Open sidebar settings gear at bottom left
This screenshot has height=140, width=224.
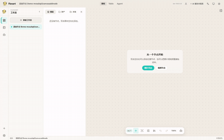(x=4, y=135)
